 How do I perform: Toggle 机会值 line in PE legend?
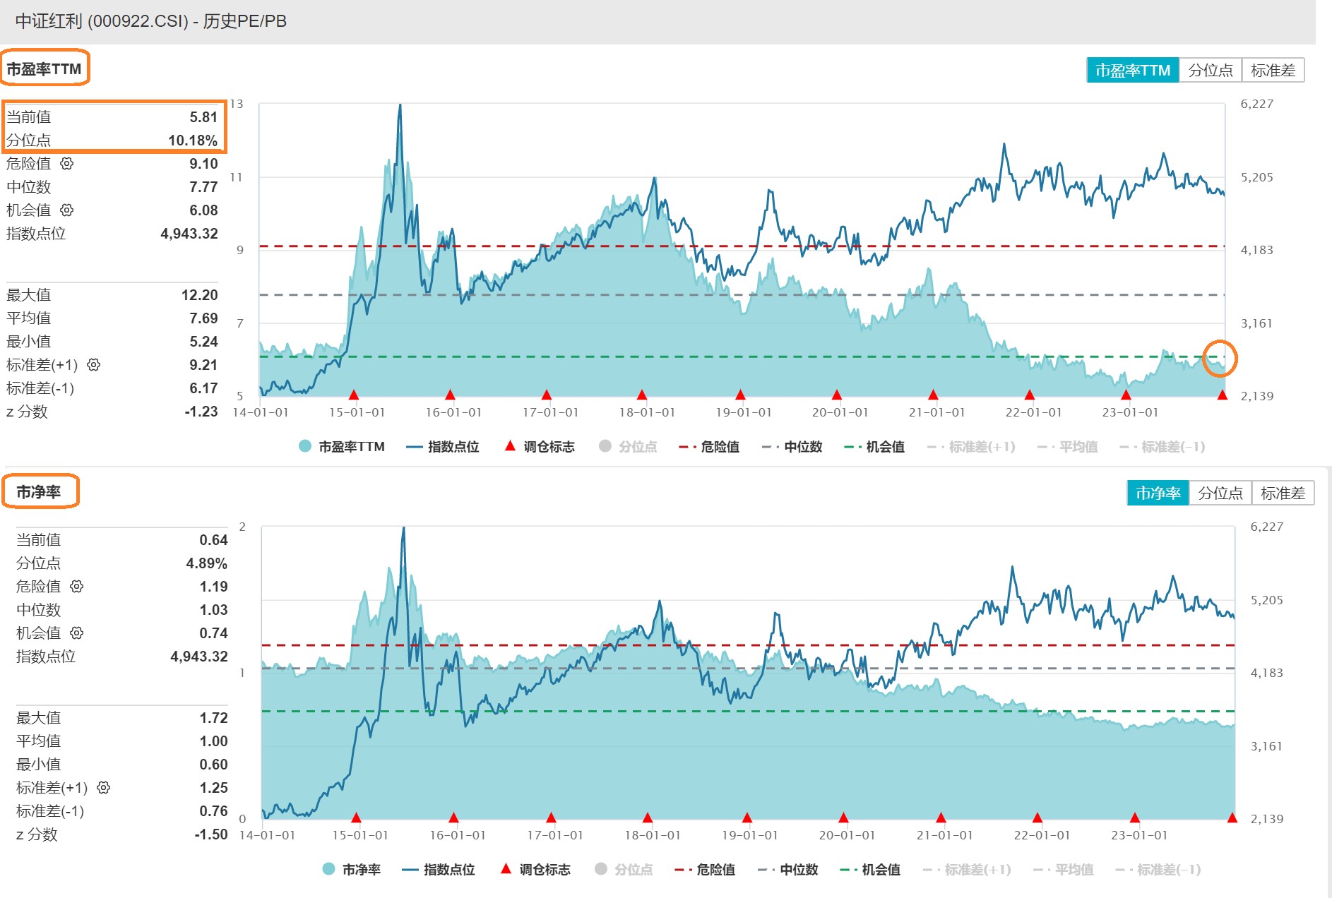(x=874, y=447)
